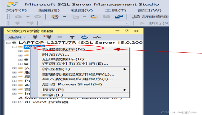Viewport: 202px width, 115px height.
Task: Open the 窗口(W) menu
Action: tap(149, 10)
